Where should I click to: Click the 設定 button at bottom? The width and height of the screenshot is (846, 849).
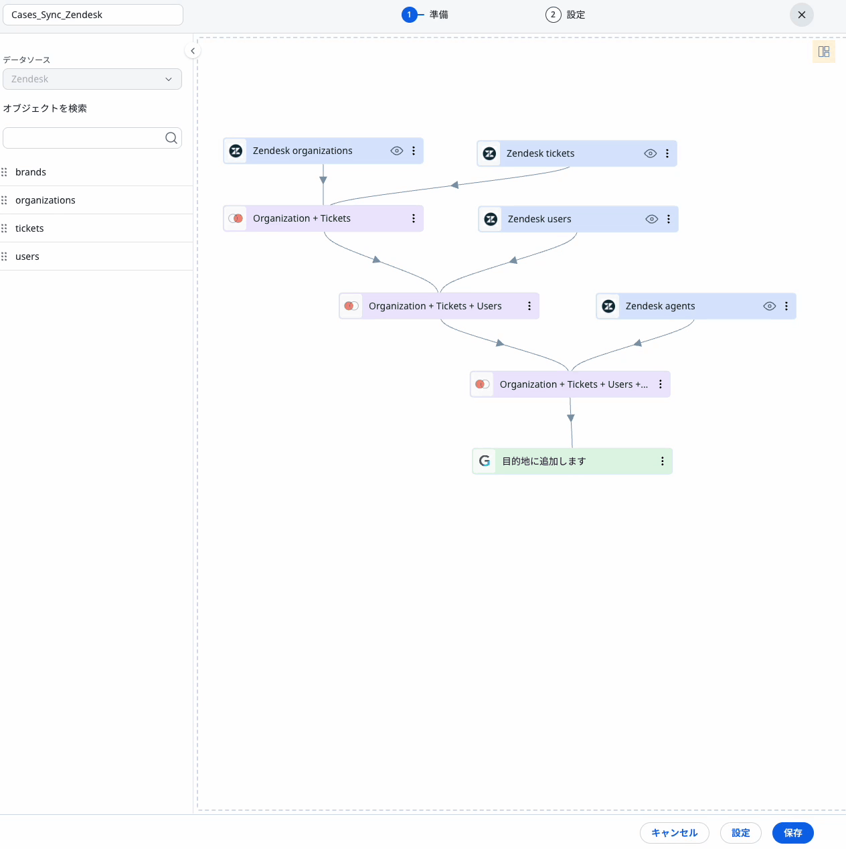pos(741,833)
